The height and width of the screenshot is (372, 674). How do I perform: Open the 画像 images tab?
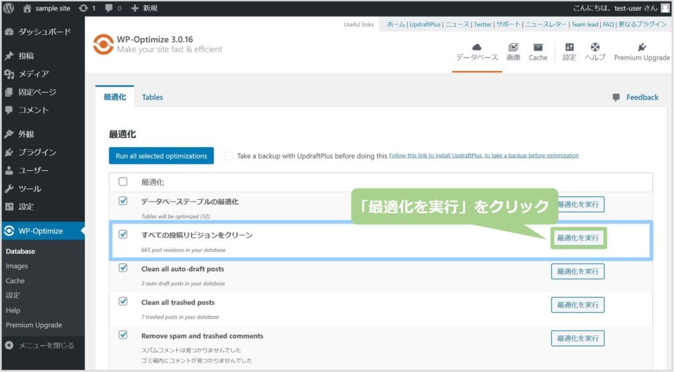pyautogui.click(x=513, y=52)
